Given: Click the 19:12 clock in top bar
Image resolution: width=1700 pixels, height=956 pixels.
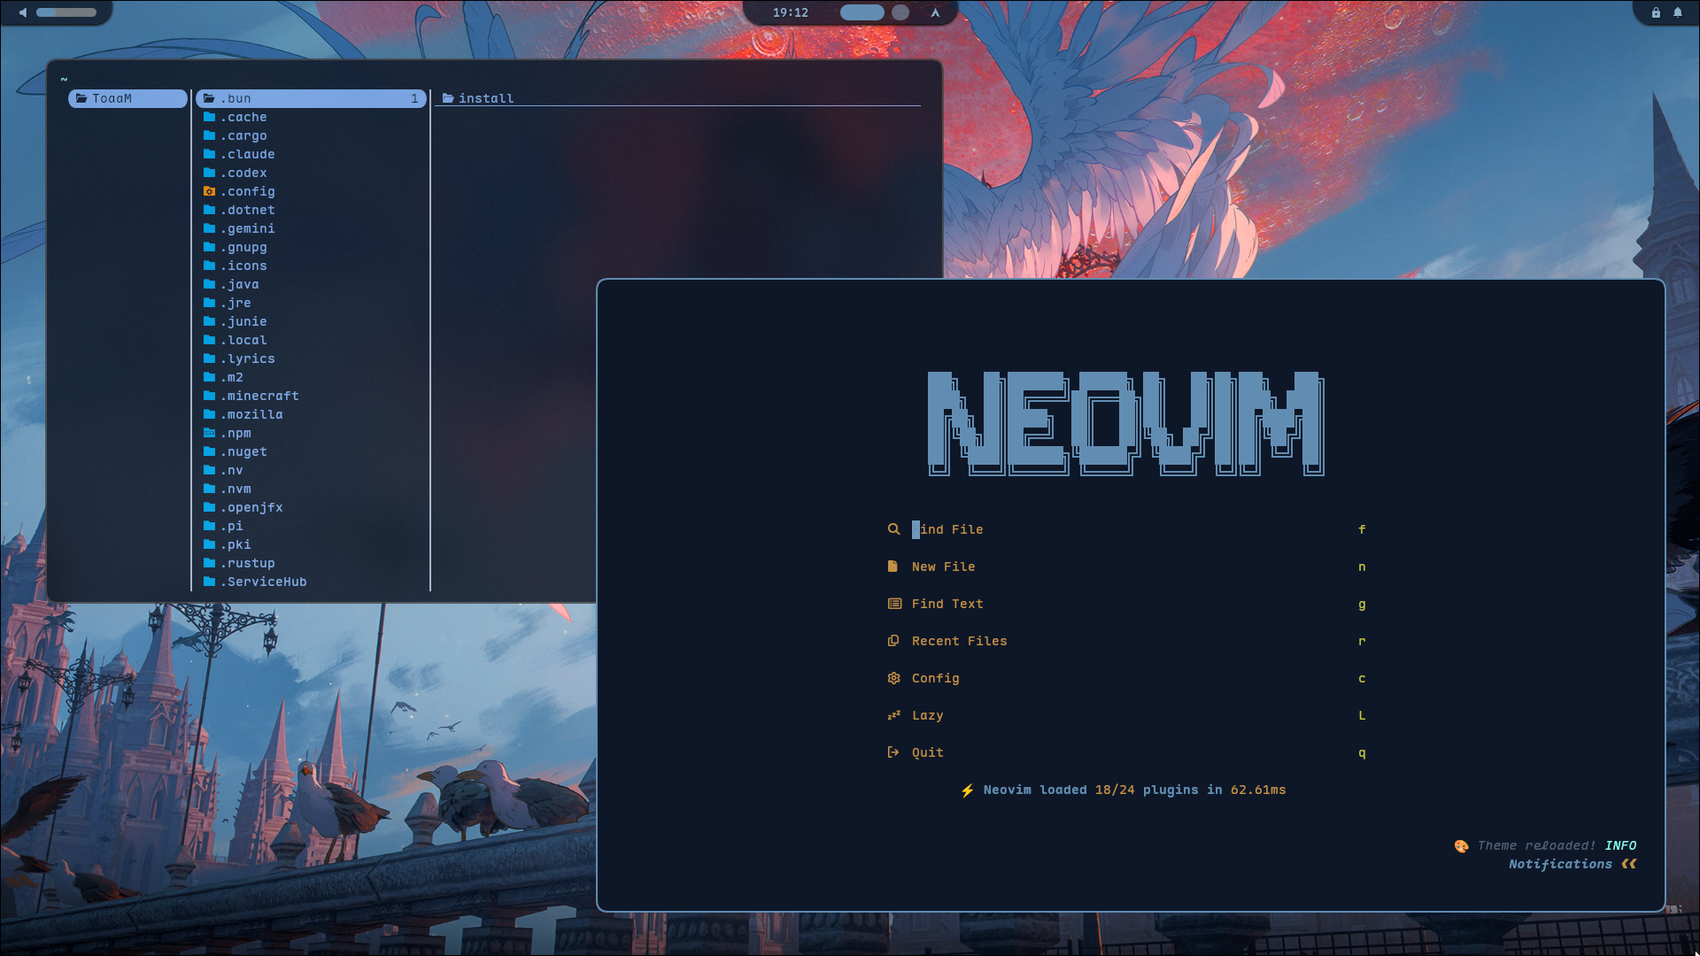Looking at the screenshot, I should [x=790, y=12].
